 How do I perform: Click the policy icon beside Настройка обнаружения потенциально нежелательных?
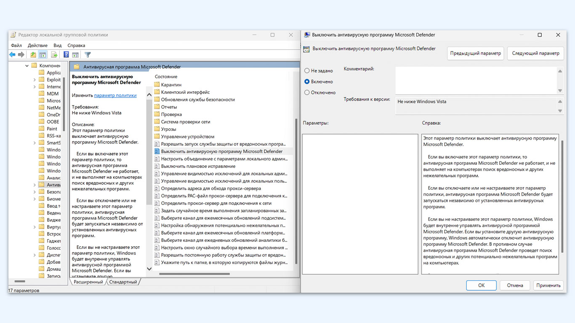click(157, 225)
